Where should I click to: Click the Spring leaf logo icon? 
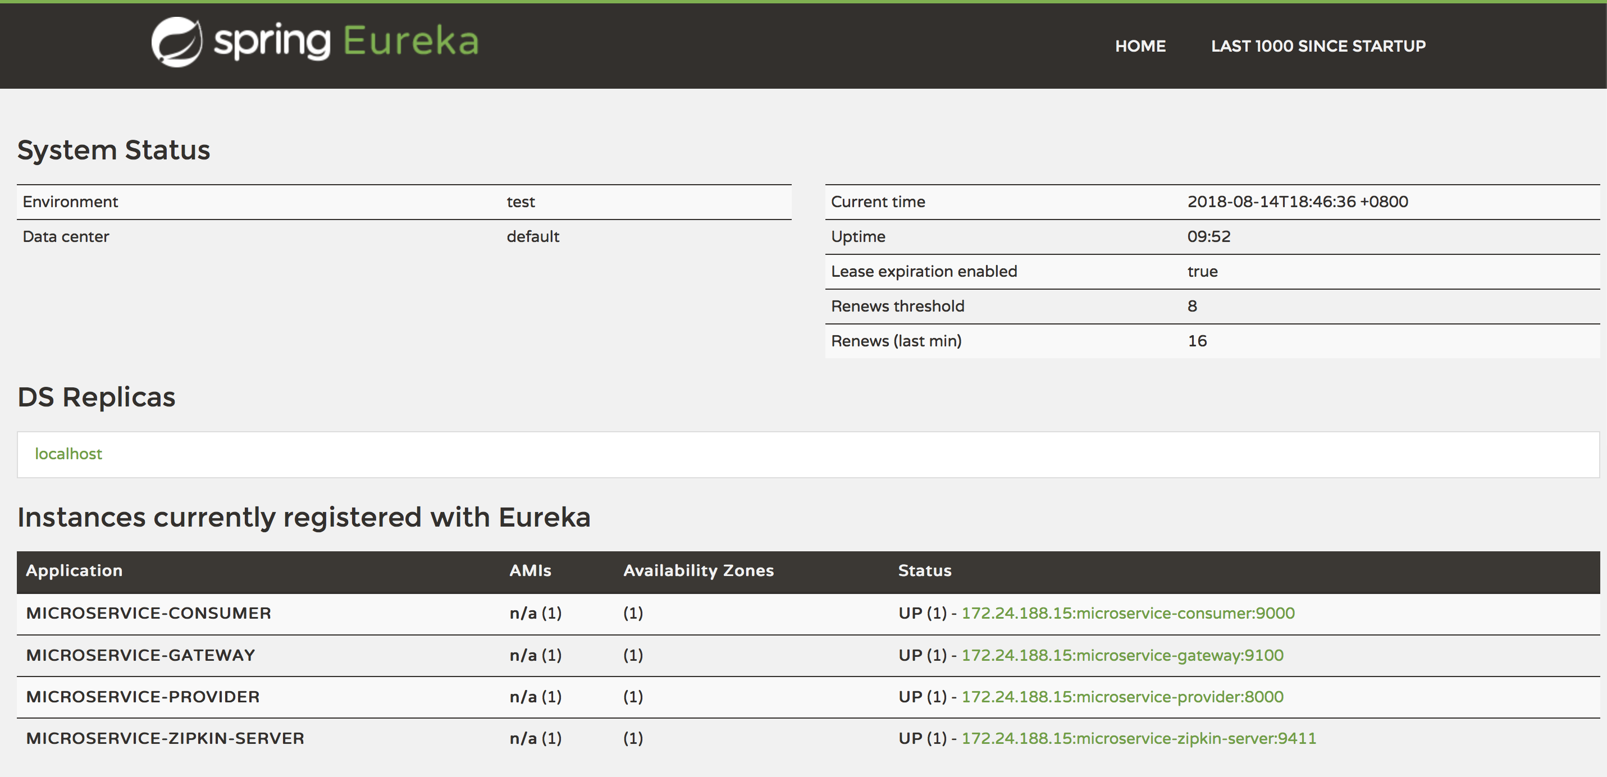click(176, 42)
